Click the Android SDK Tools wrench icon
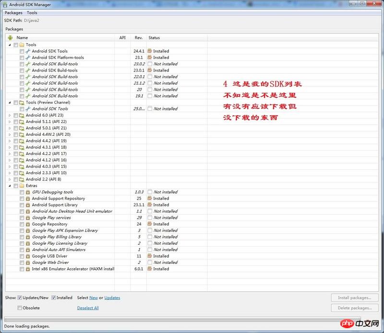Image resolution: width=384 pixels, height=333 pixels. pos(28,51)
